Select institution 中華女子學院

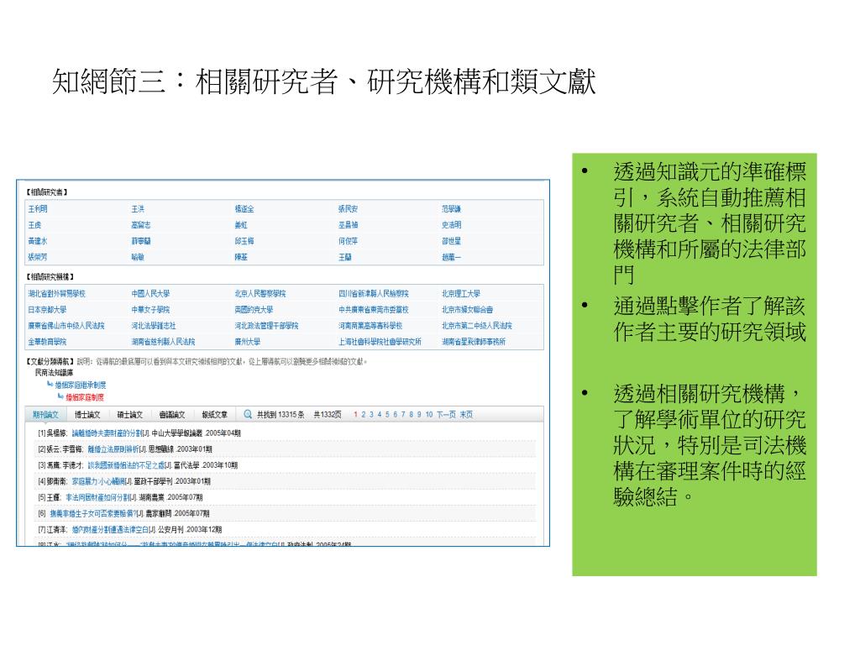(150, 309)
